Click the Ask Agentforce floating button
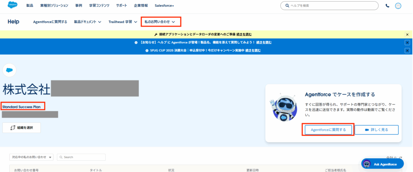 pyautogui.click(x=382, y=164)
